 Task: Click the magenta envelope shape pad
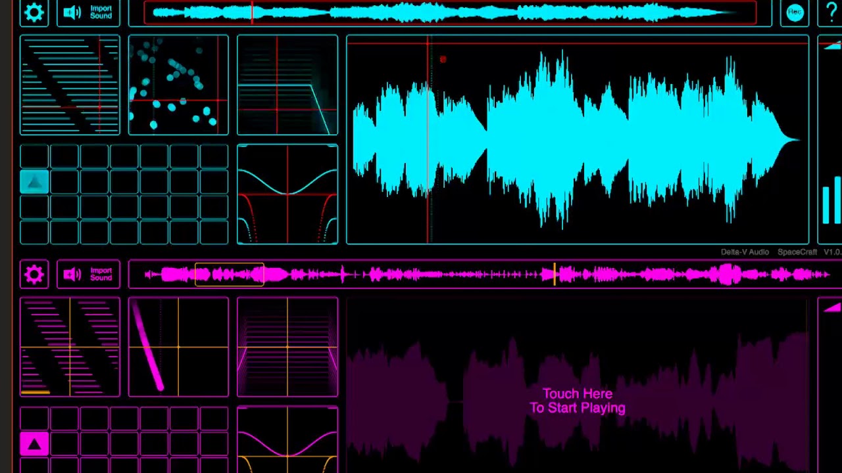[x=287, y=347]
